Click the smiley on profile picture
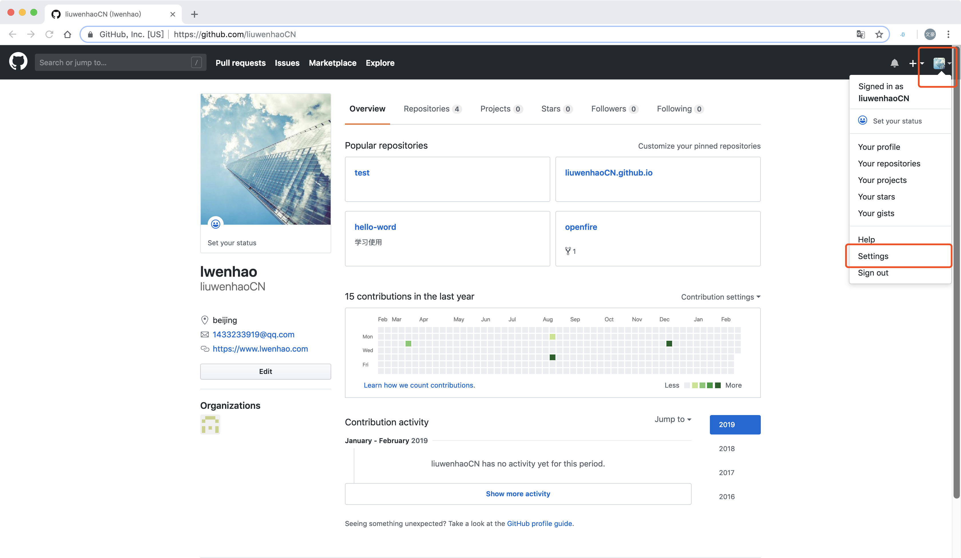The width and height of the screenshot is (961, 558). (x=215, y=224)
